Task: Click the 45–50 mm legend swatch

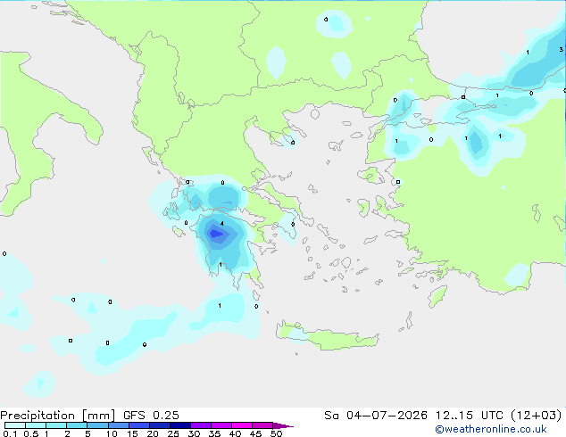Action: (262, 425)
